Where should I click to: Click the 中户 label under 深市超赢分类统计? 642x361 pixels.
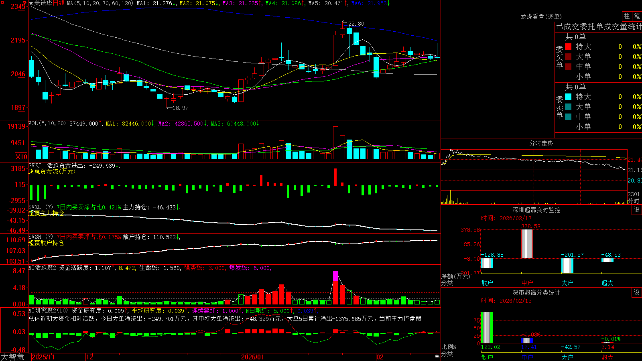[x=527, y=357]
